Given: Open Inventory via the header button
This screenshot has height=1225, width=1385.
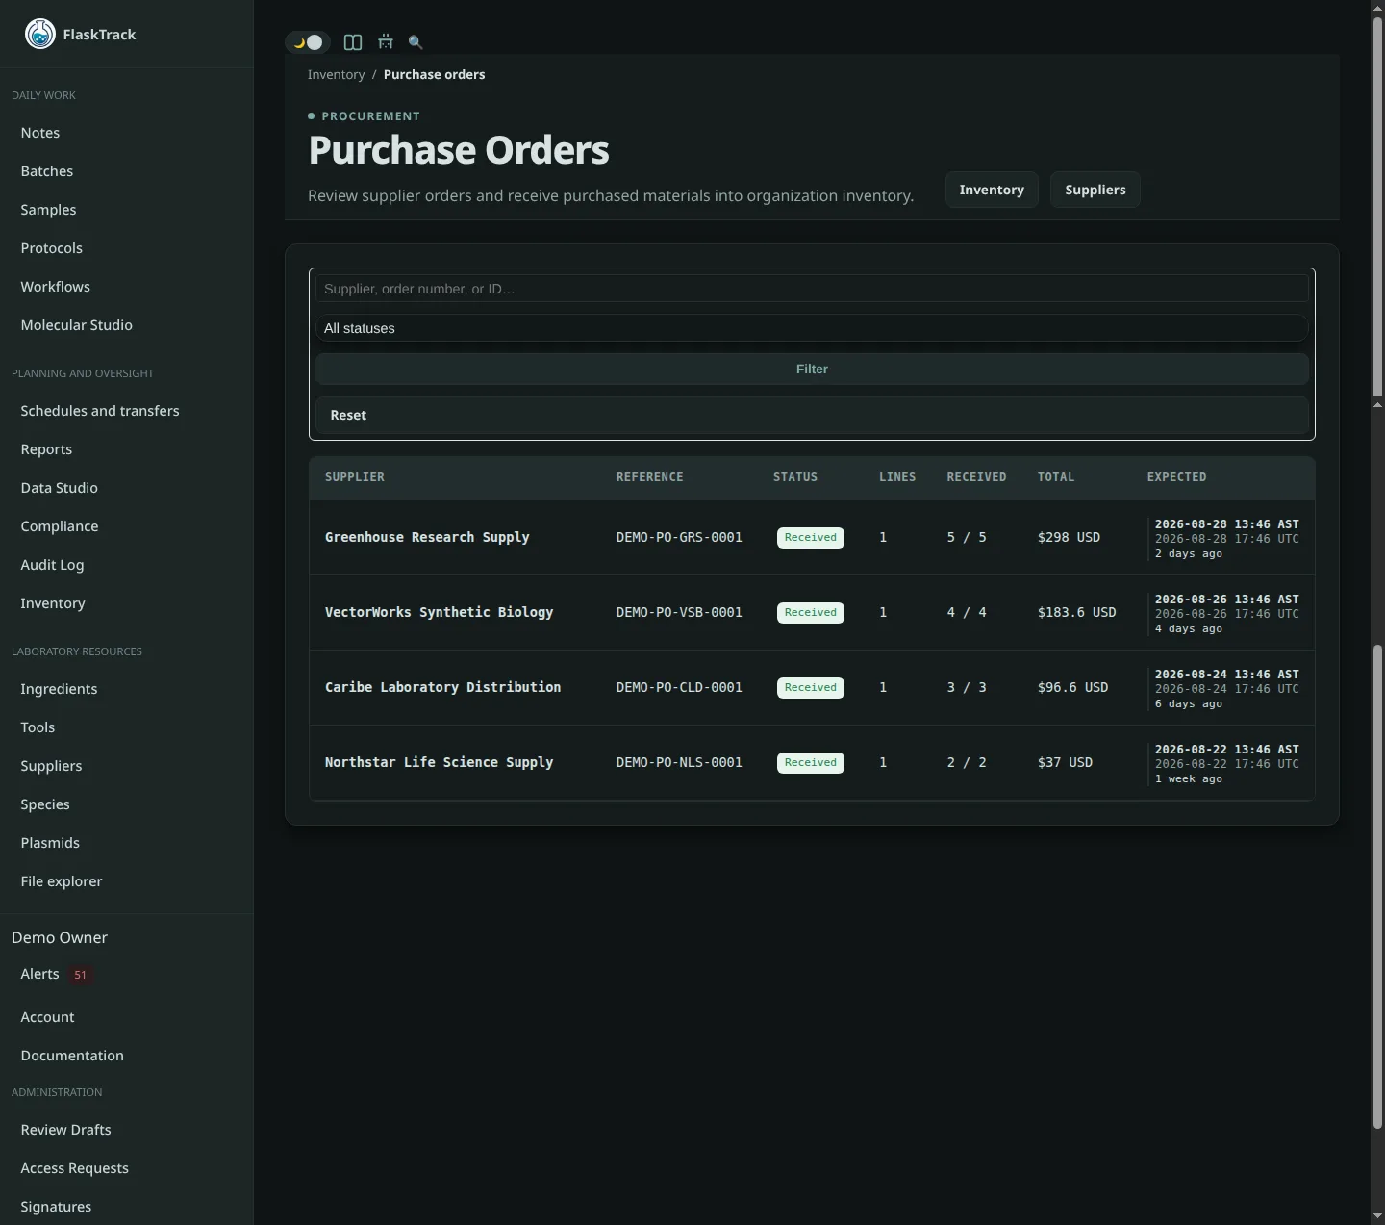Looking at the screenshot, I should point(992,190).
